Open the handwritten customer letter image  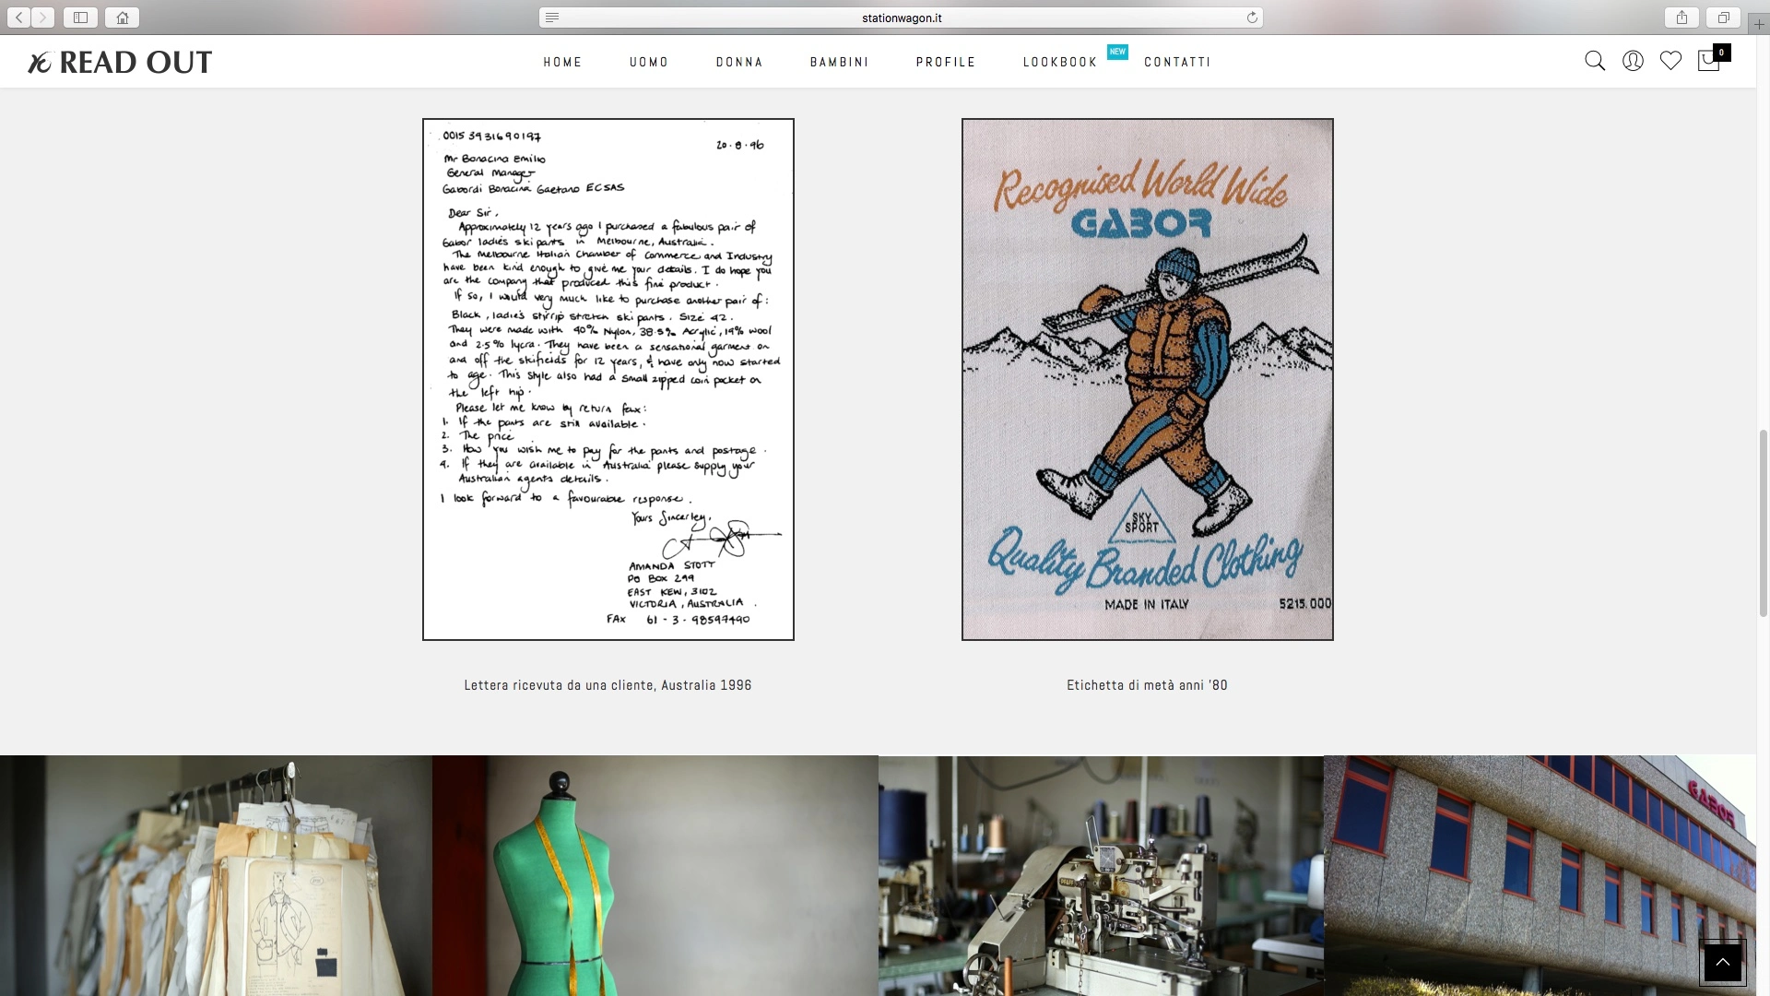(x=608, y=379)
